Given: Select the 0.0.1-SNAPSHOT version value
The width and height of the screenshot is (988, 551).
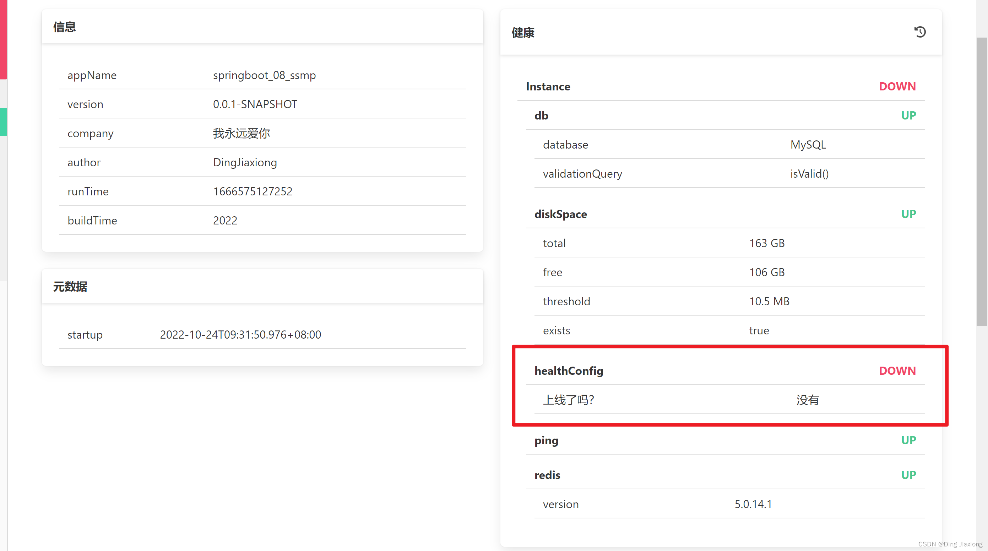Looking at the screenshot, I should tap(255, 104).
